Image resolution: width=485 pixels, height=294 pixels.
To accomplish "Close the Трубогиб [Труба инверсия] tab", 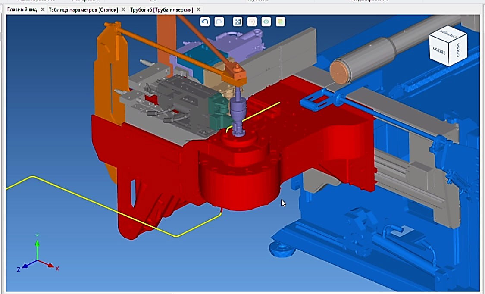I will [198, 9].
